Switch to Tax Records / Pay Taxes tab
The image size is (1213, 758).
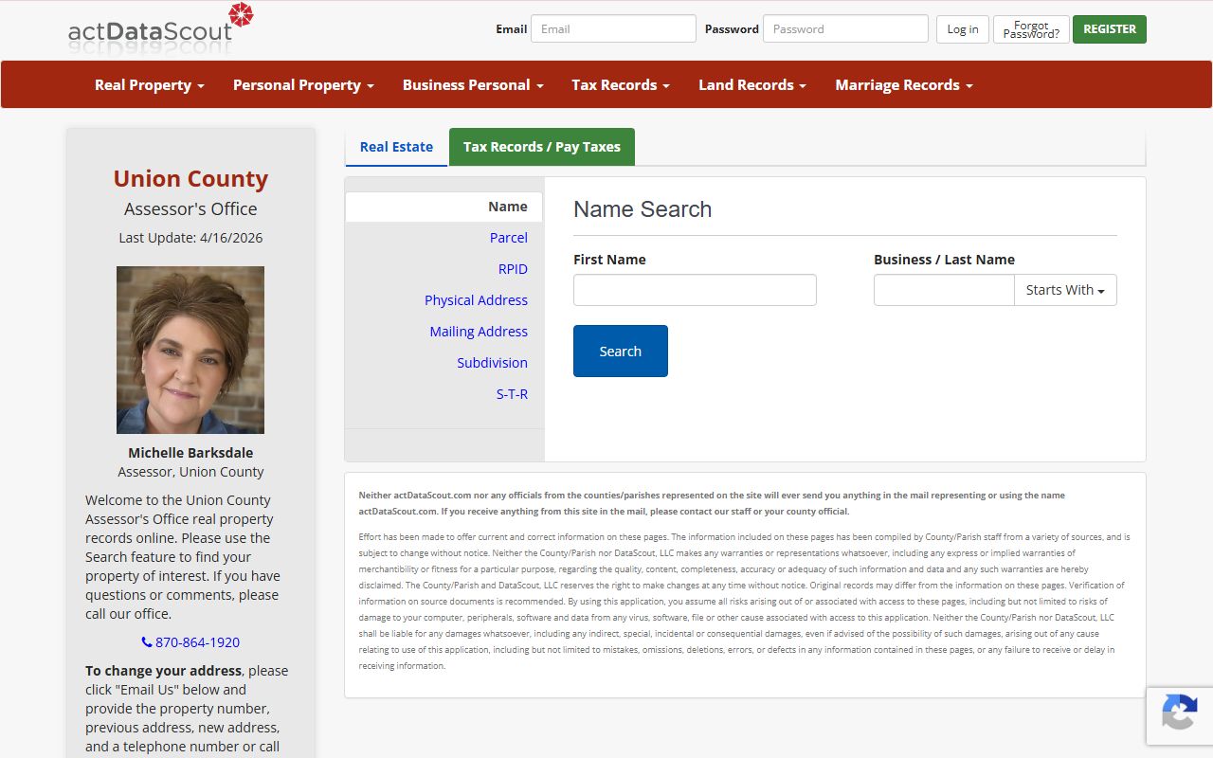(542, 147)
